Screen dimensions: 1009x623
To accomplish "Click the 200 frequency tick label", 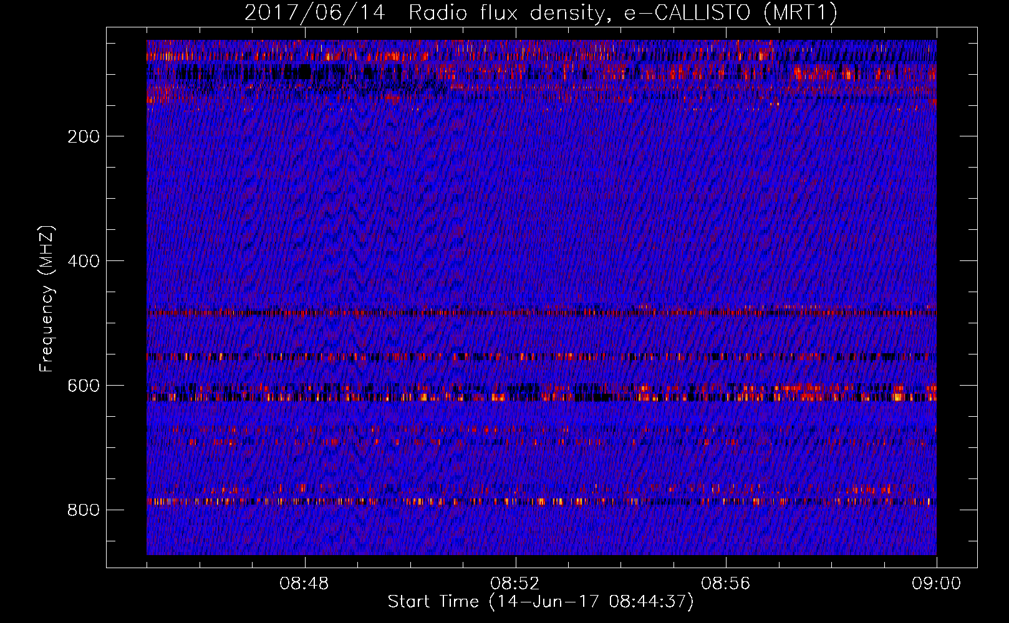I will [x=84, y=136].
